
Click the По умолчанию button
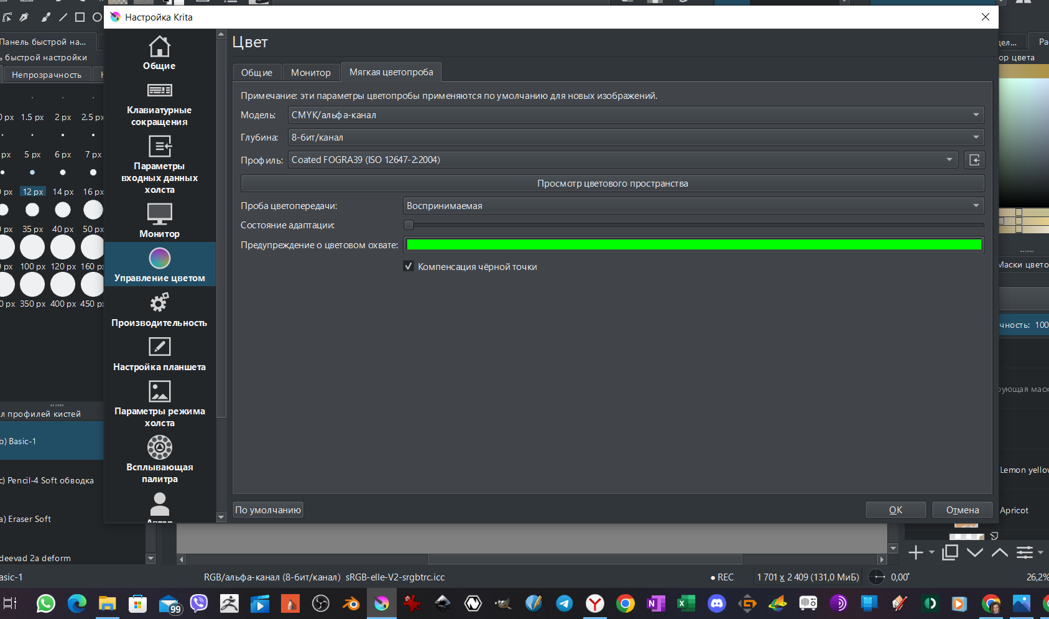[268, 510]
